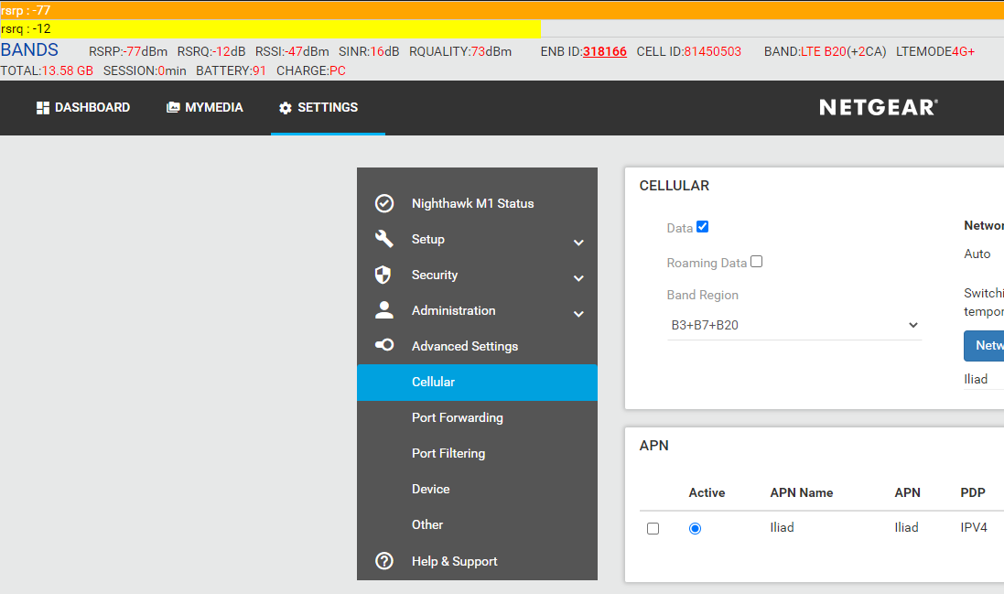Image resolution: width=1004 pixels, height=594 pixels.
Task: Click the SESSION 0min value
Action: click(171, 71)
